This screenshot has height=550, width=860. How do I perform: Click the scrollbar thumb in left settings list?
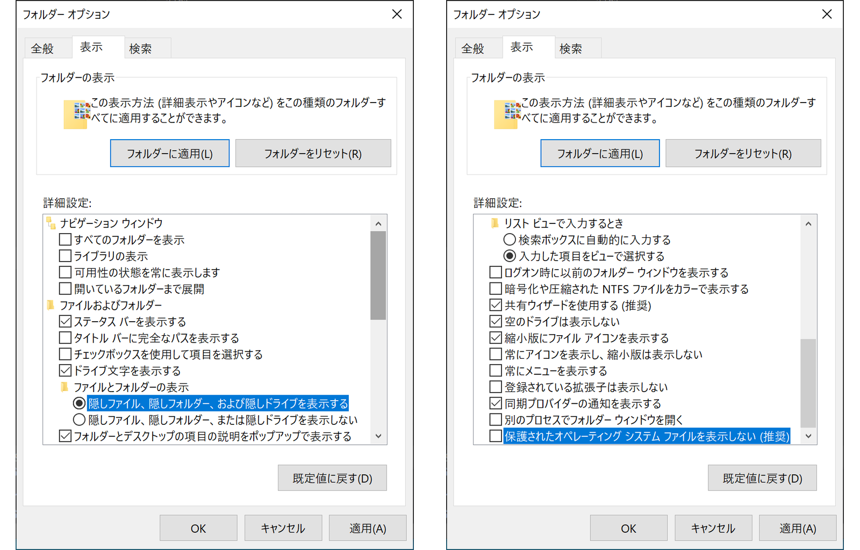tap(378, 276)
